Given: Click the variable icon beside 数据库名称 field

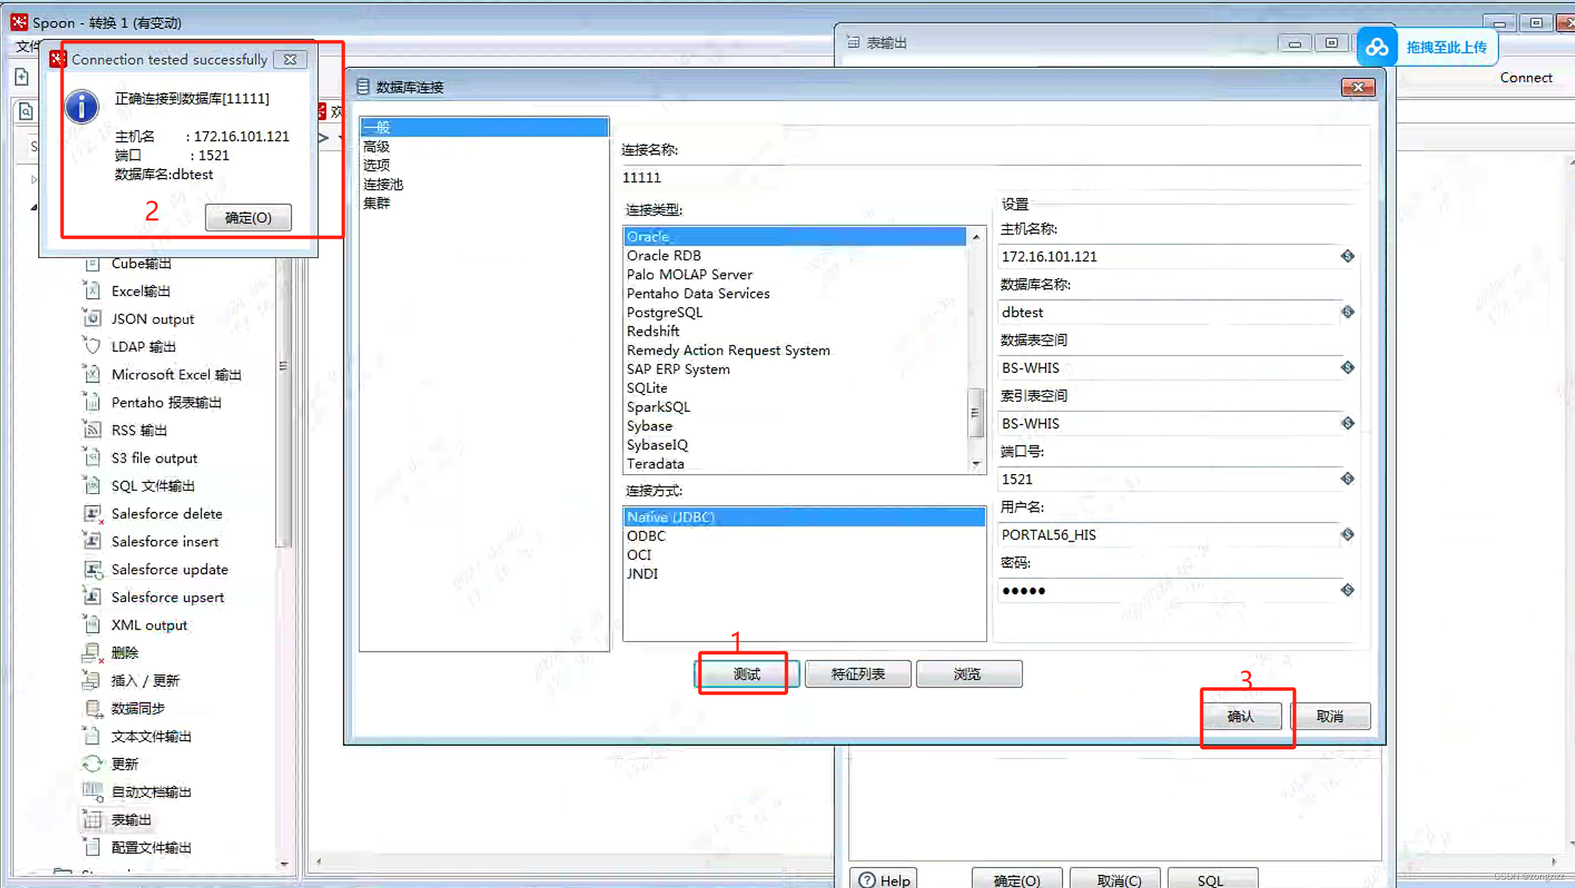Looking at the screenshot, I should tap(1348, 312).
